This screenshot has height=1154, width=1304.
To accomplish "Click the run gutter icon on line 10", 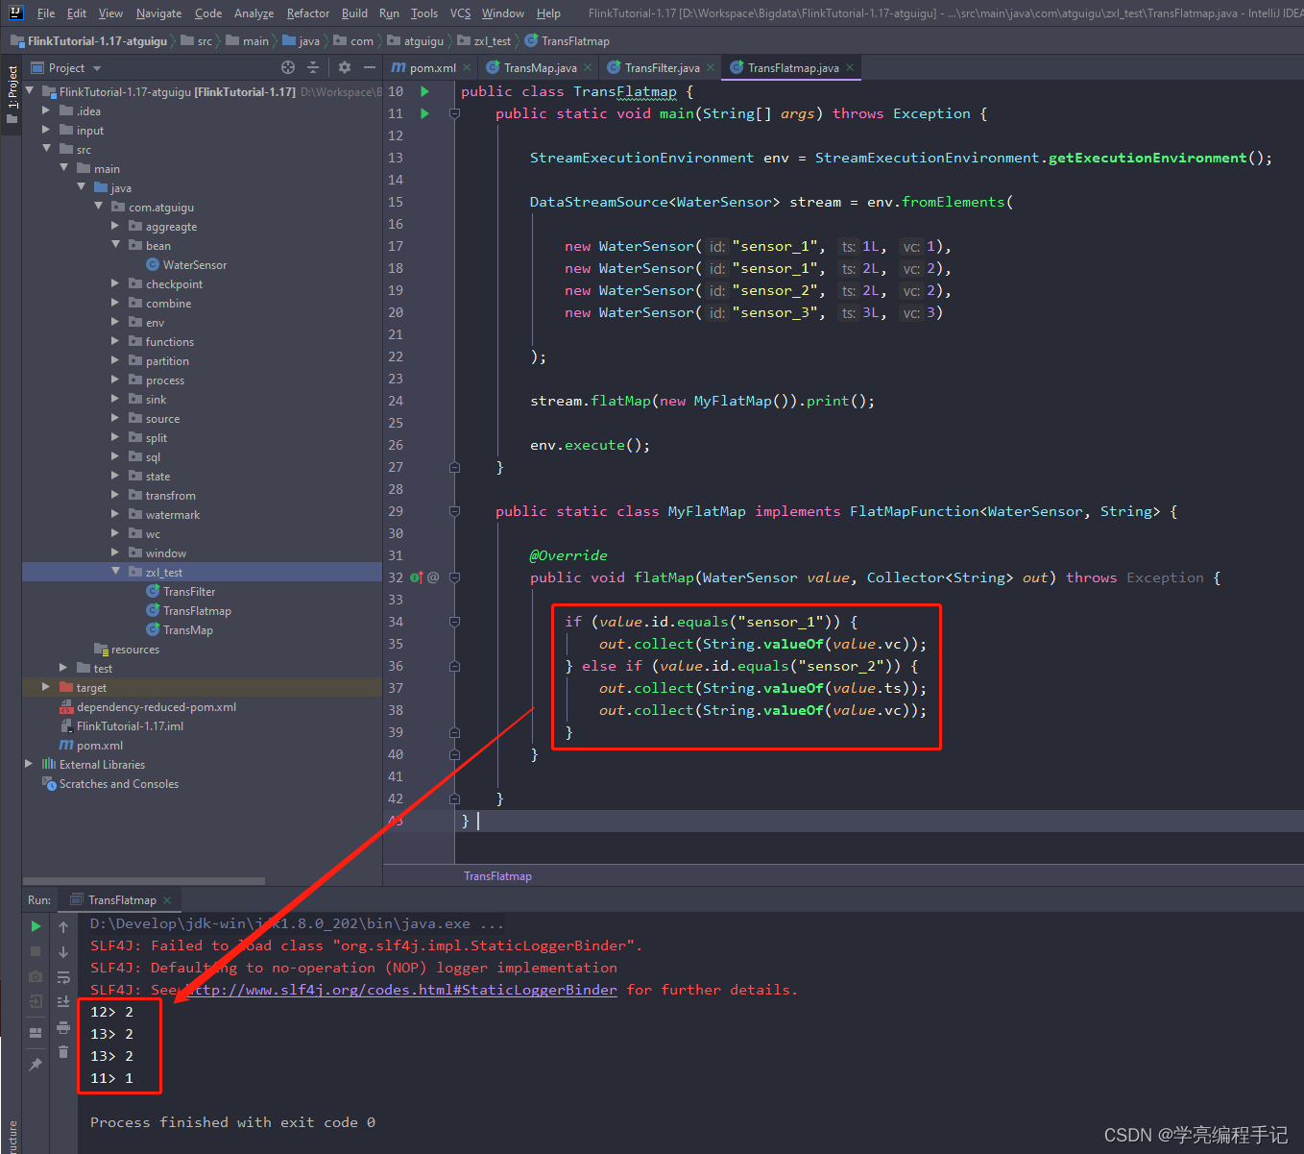I will pyautogui.click(x=424, y=91).
